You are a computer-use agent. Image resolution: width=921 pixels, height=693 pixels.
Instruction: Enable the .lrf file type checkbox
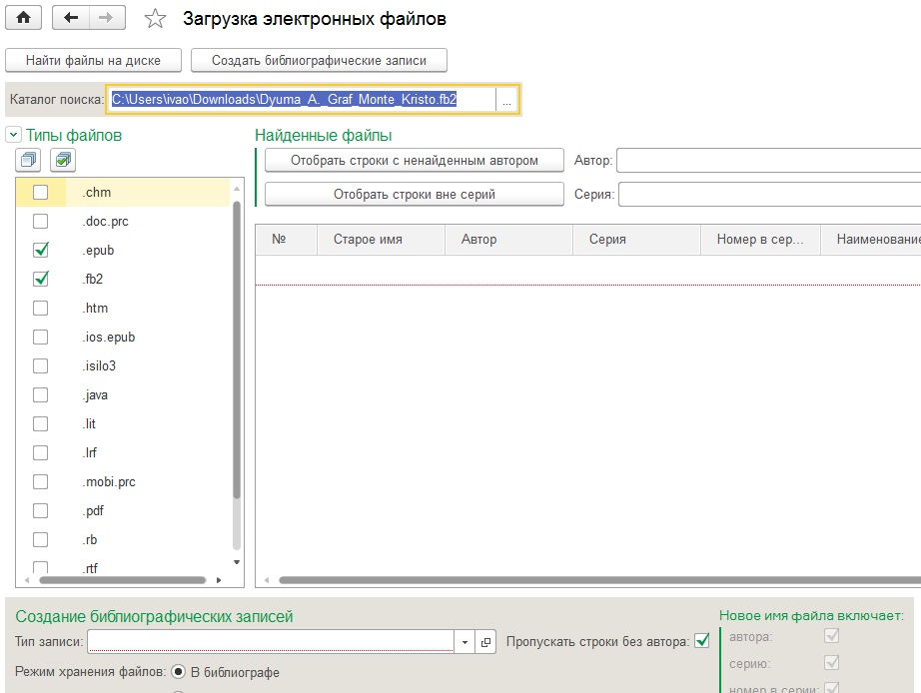click(41, 452)
